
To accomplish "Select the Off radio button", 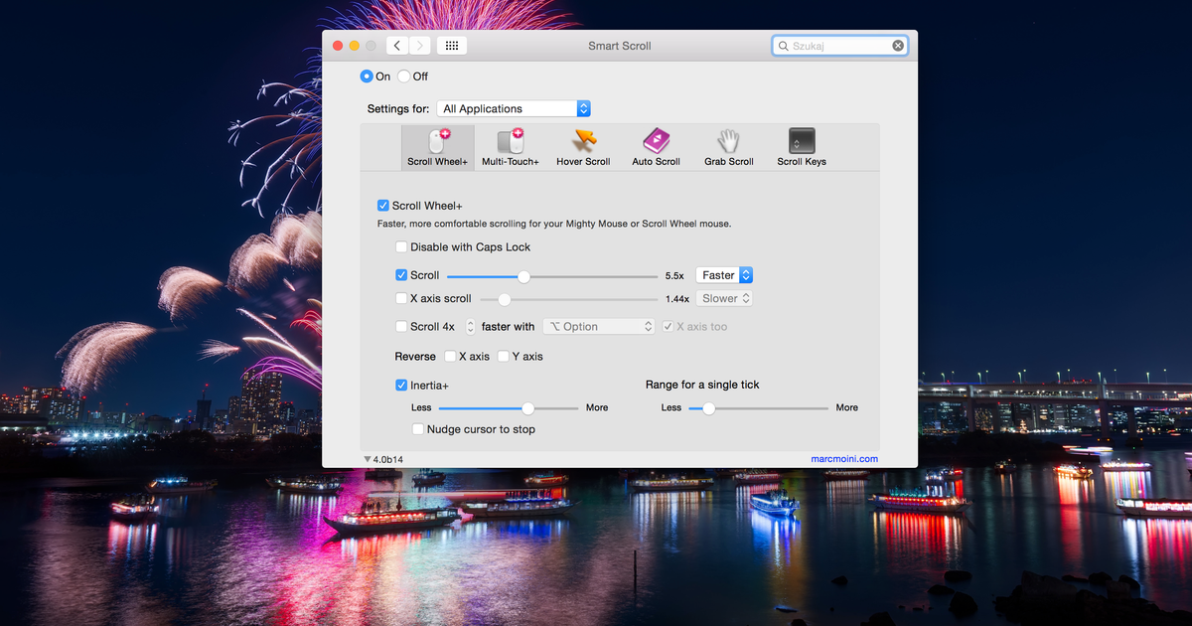I will [x=403, y=77].
